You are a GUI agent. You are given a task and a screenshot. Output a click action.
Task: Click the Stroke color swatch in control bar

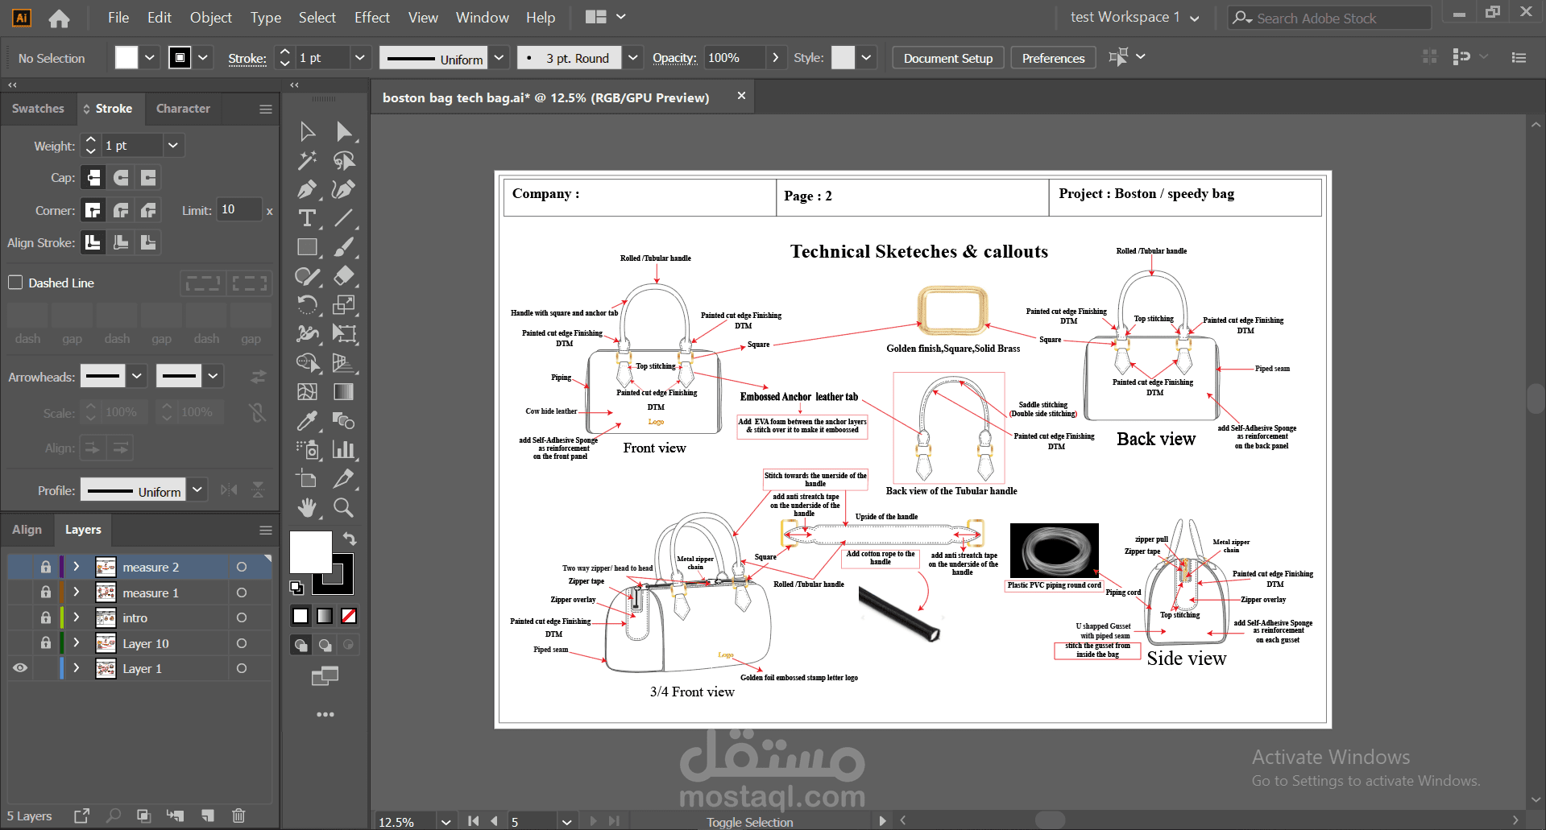(x=180, y=58)
